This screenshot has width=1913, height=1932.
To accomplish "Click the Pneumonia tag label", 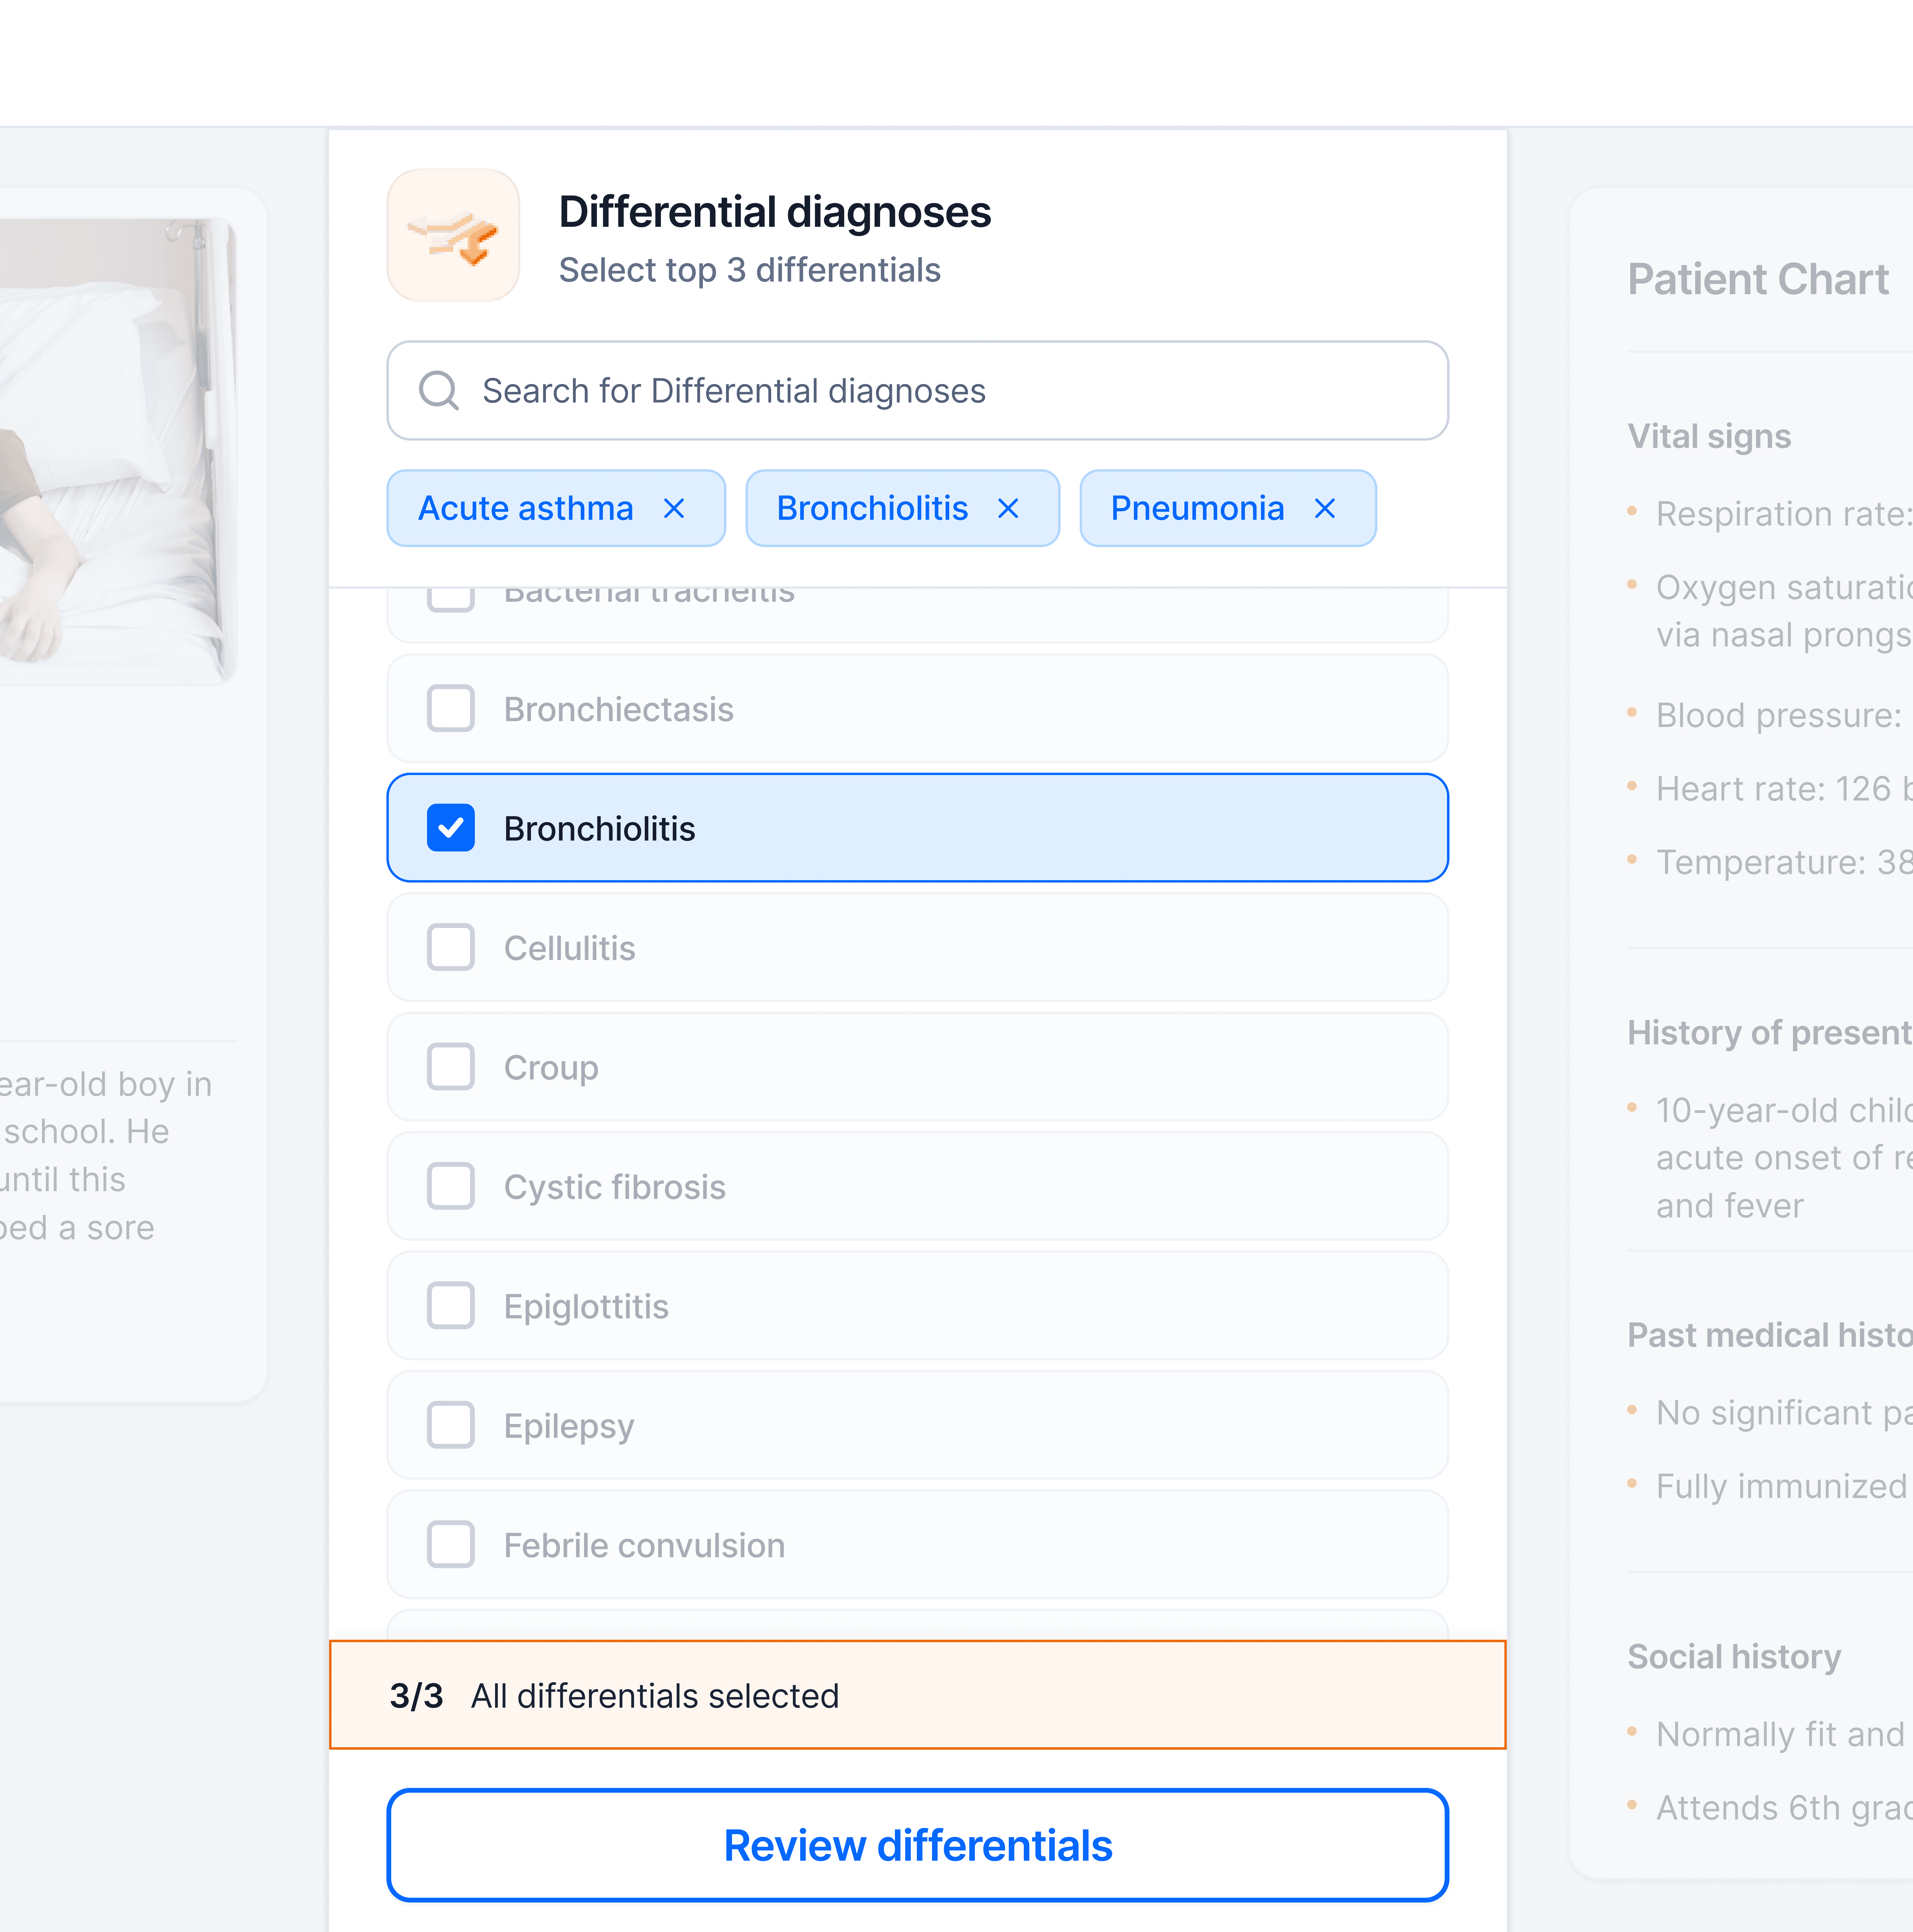I will 1197,509.
